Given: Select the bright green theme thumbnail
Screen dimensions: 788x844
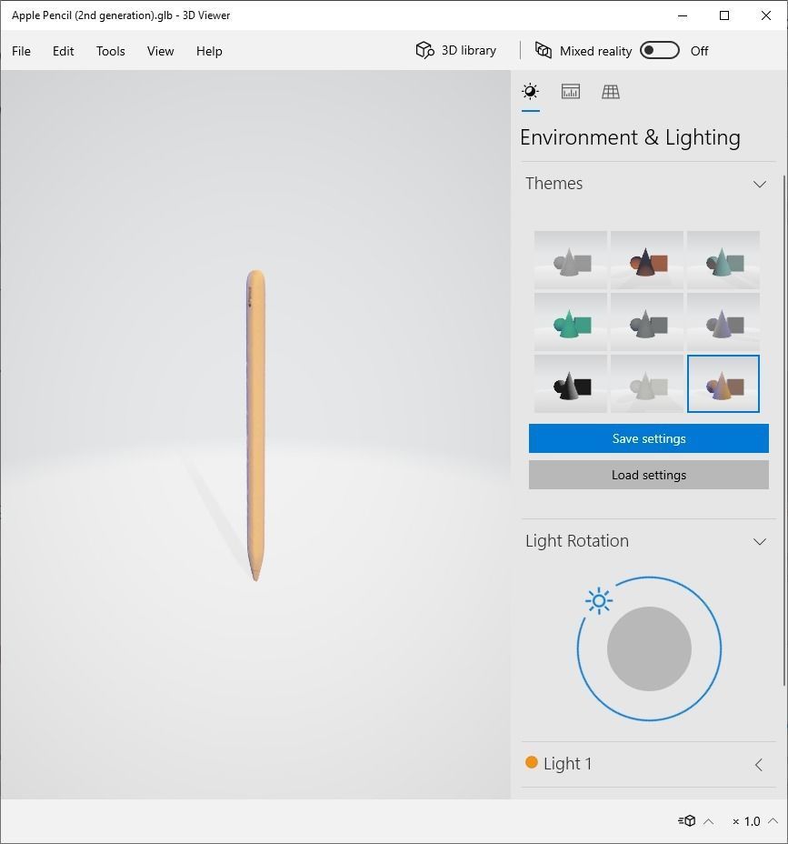Looking at the screenshot, I should 571,322.
